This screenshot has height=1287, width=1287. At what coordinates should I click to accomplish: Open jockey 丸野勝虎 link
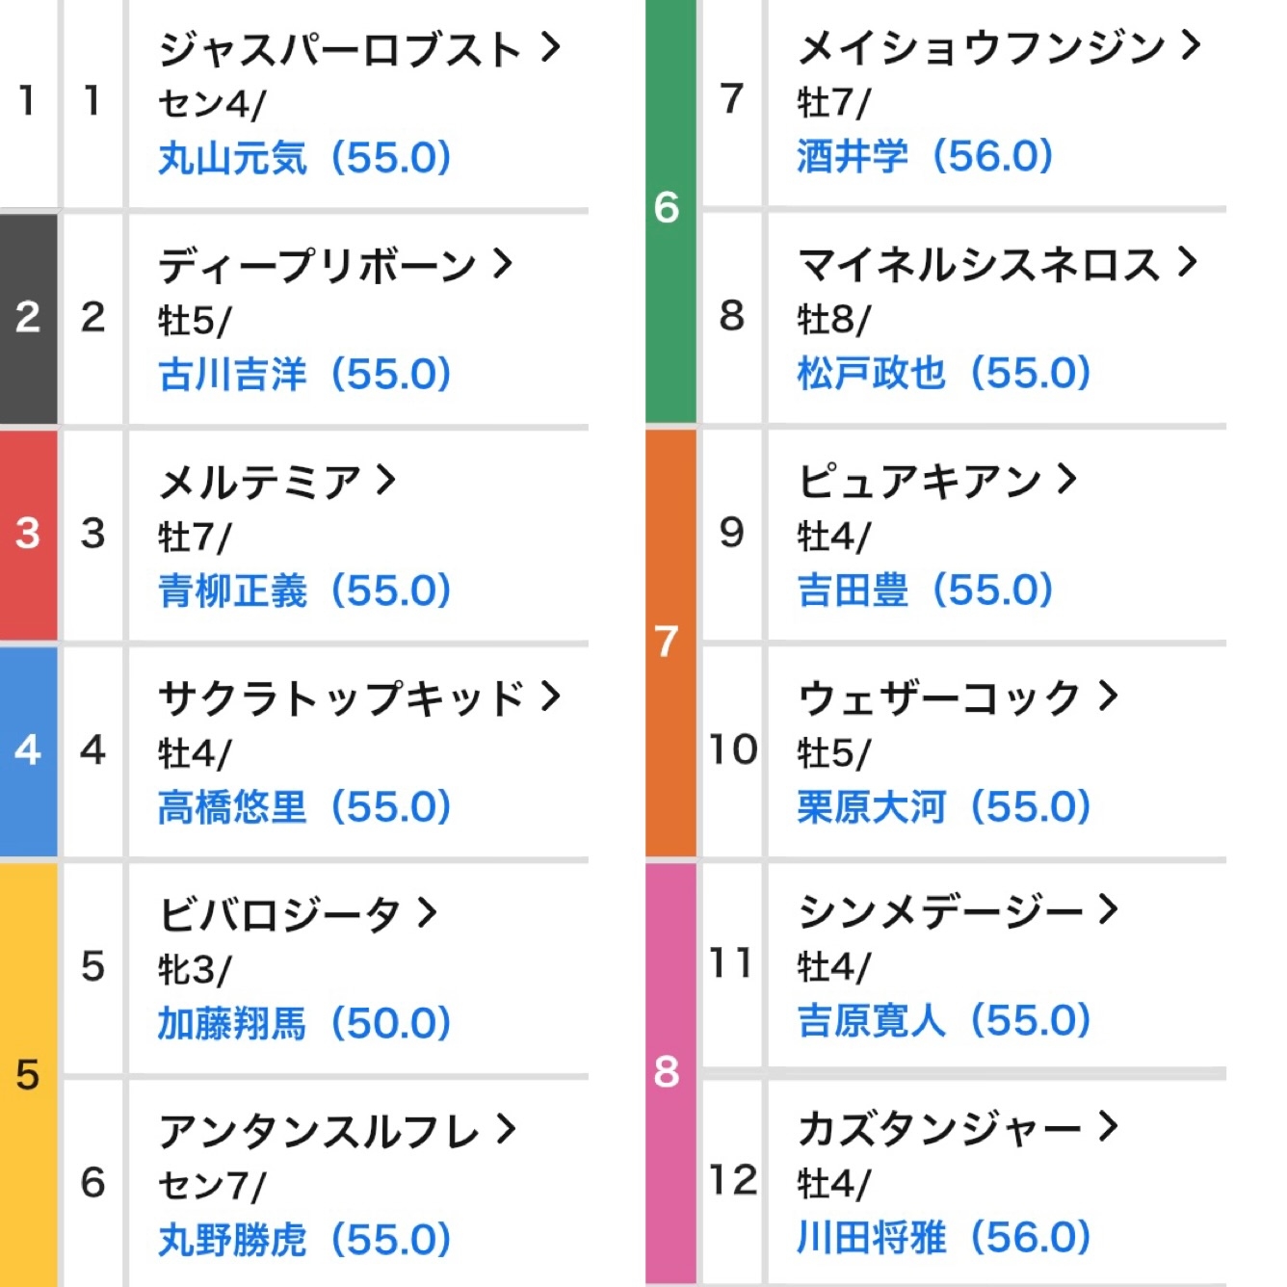coord(232,1240)
